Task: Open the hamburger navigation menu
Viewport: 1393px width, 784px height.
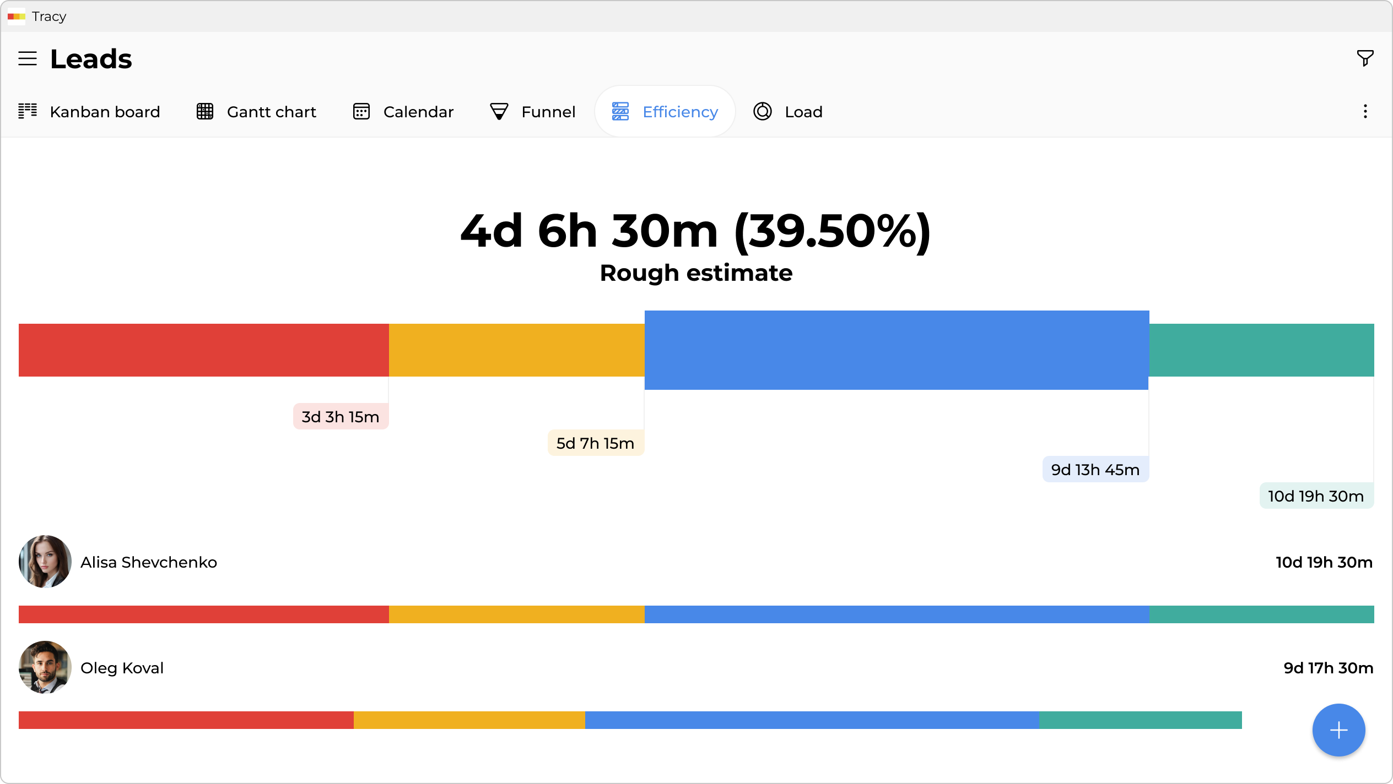Action: pyautogui.click(x=28, y=58)
